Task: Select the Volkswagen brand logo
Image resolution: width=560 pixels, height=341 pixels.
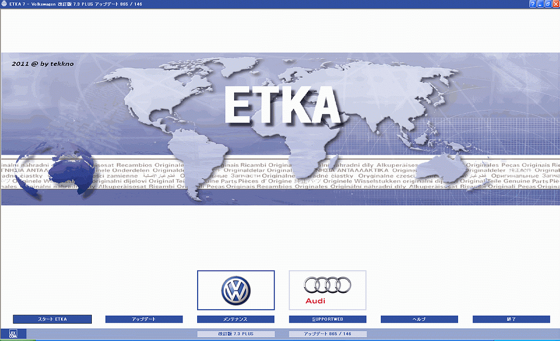Action: pyautogui.click(x=236, y=290)
